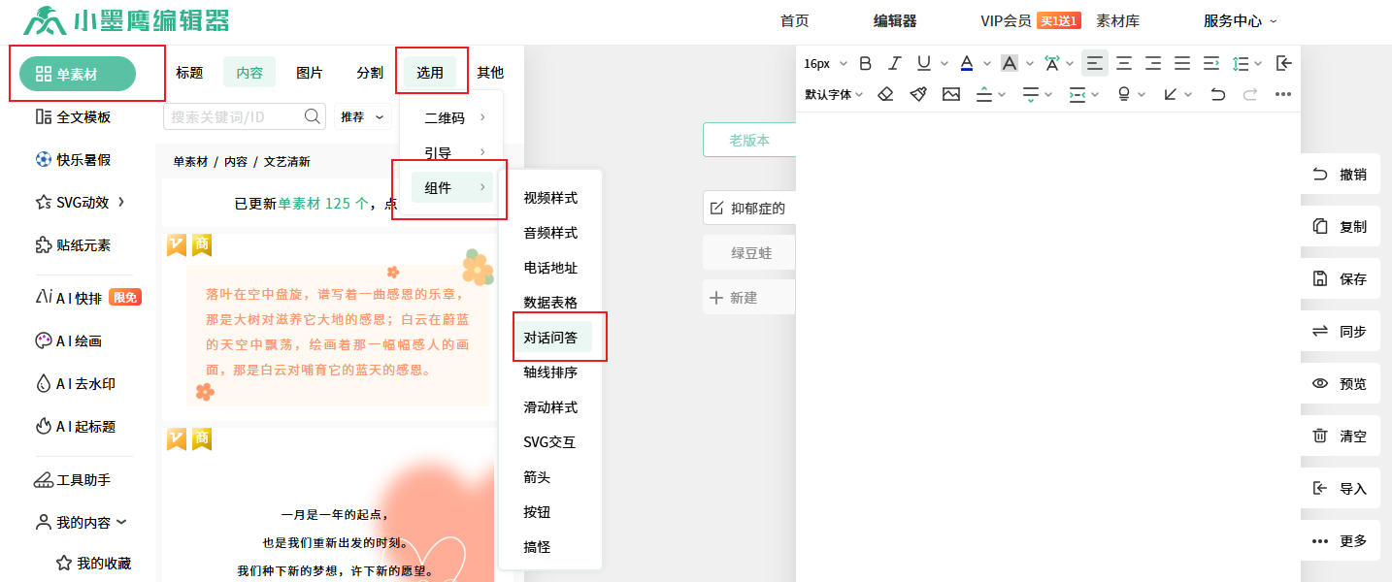Apply underline formatting
The image size is (1392, 582).
923,63
